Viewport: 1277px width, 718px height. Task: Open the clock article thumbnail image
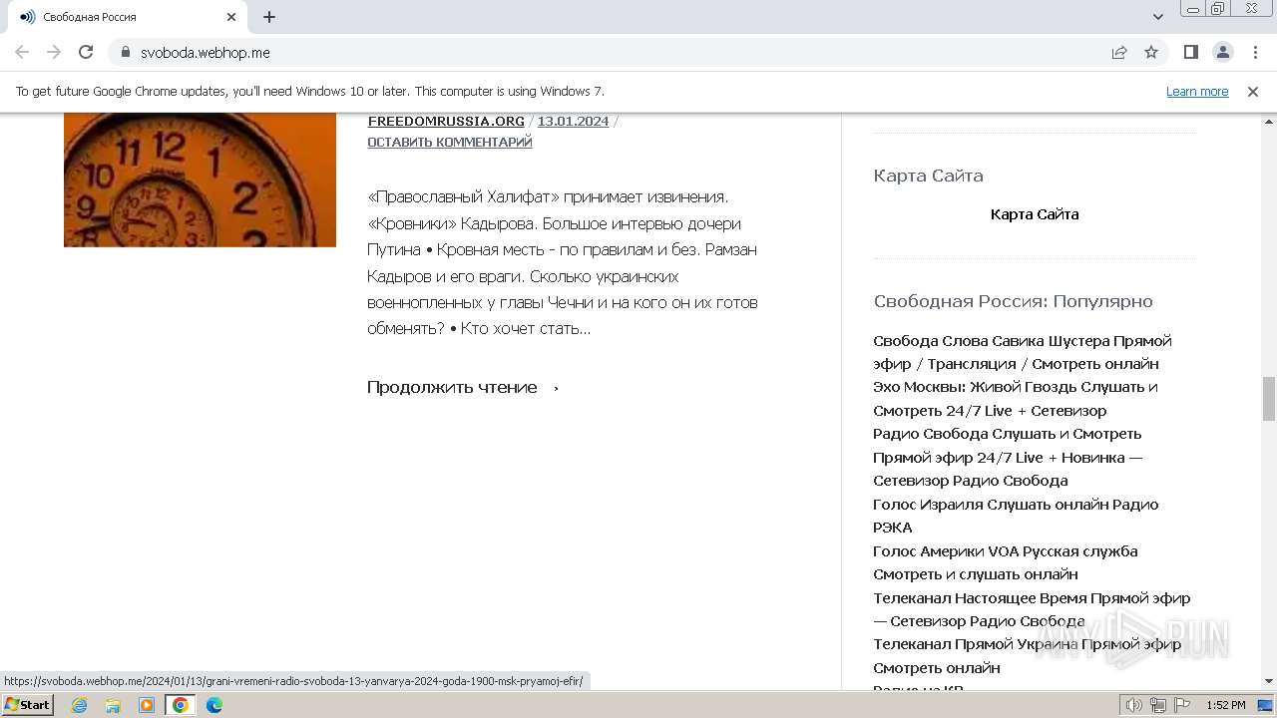pyautogui.click(x=200, y=179)
